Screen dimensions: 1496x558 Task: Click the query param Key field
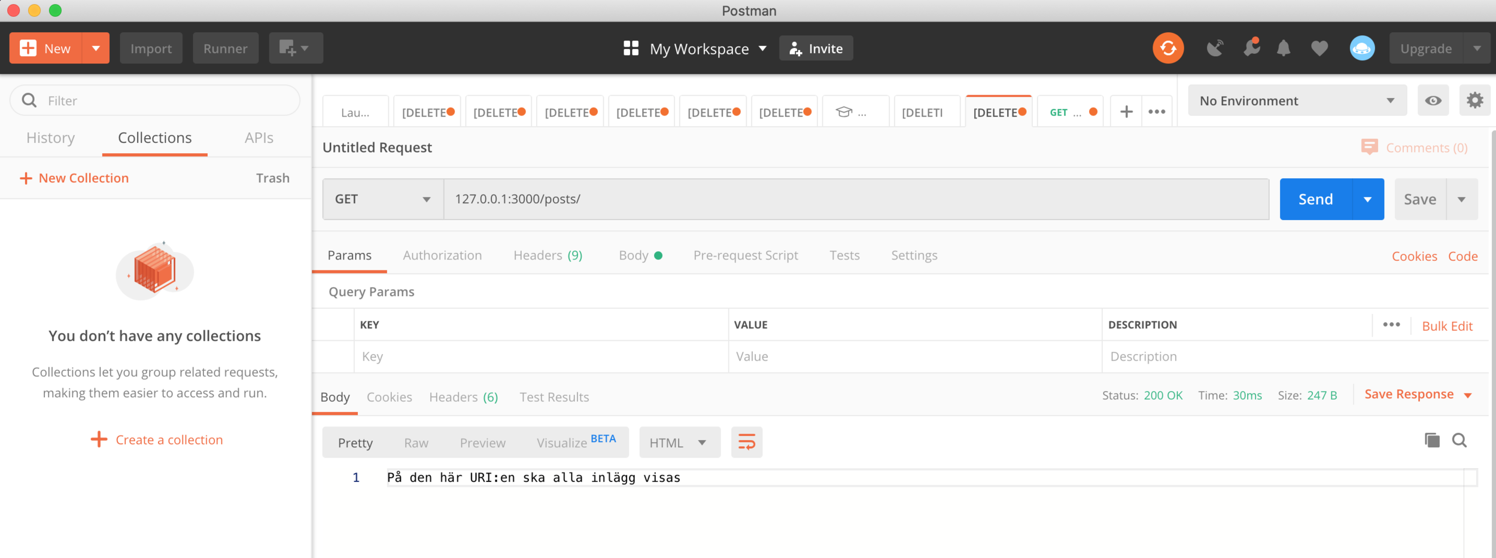click(542, 357)
